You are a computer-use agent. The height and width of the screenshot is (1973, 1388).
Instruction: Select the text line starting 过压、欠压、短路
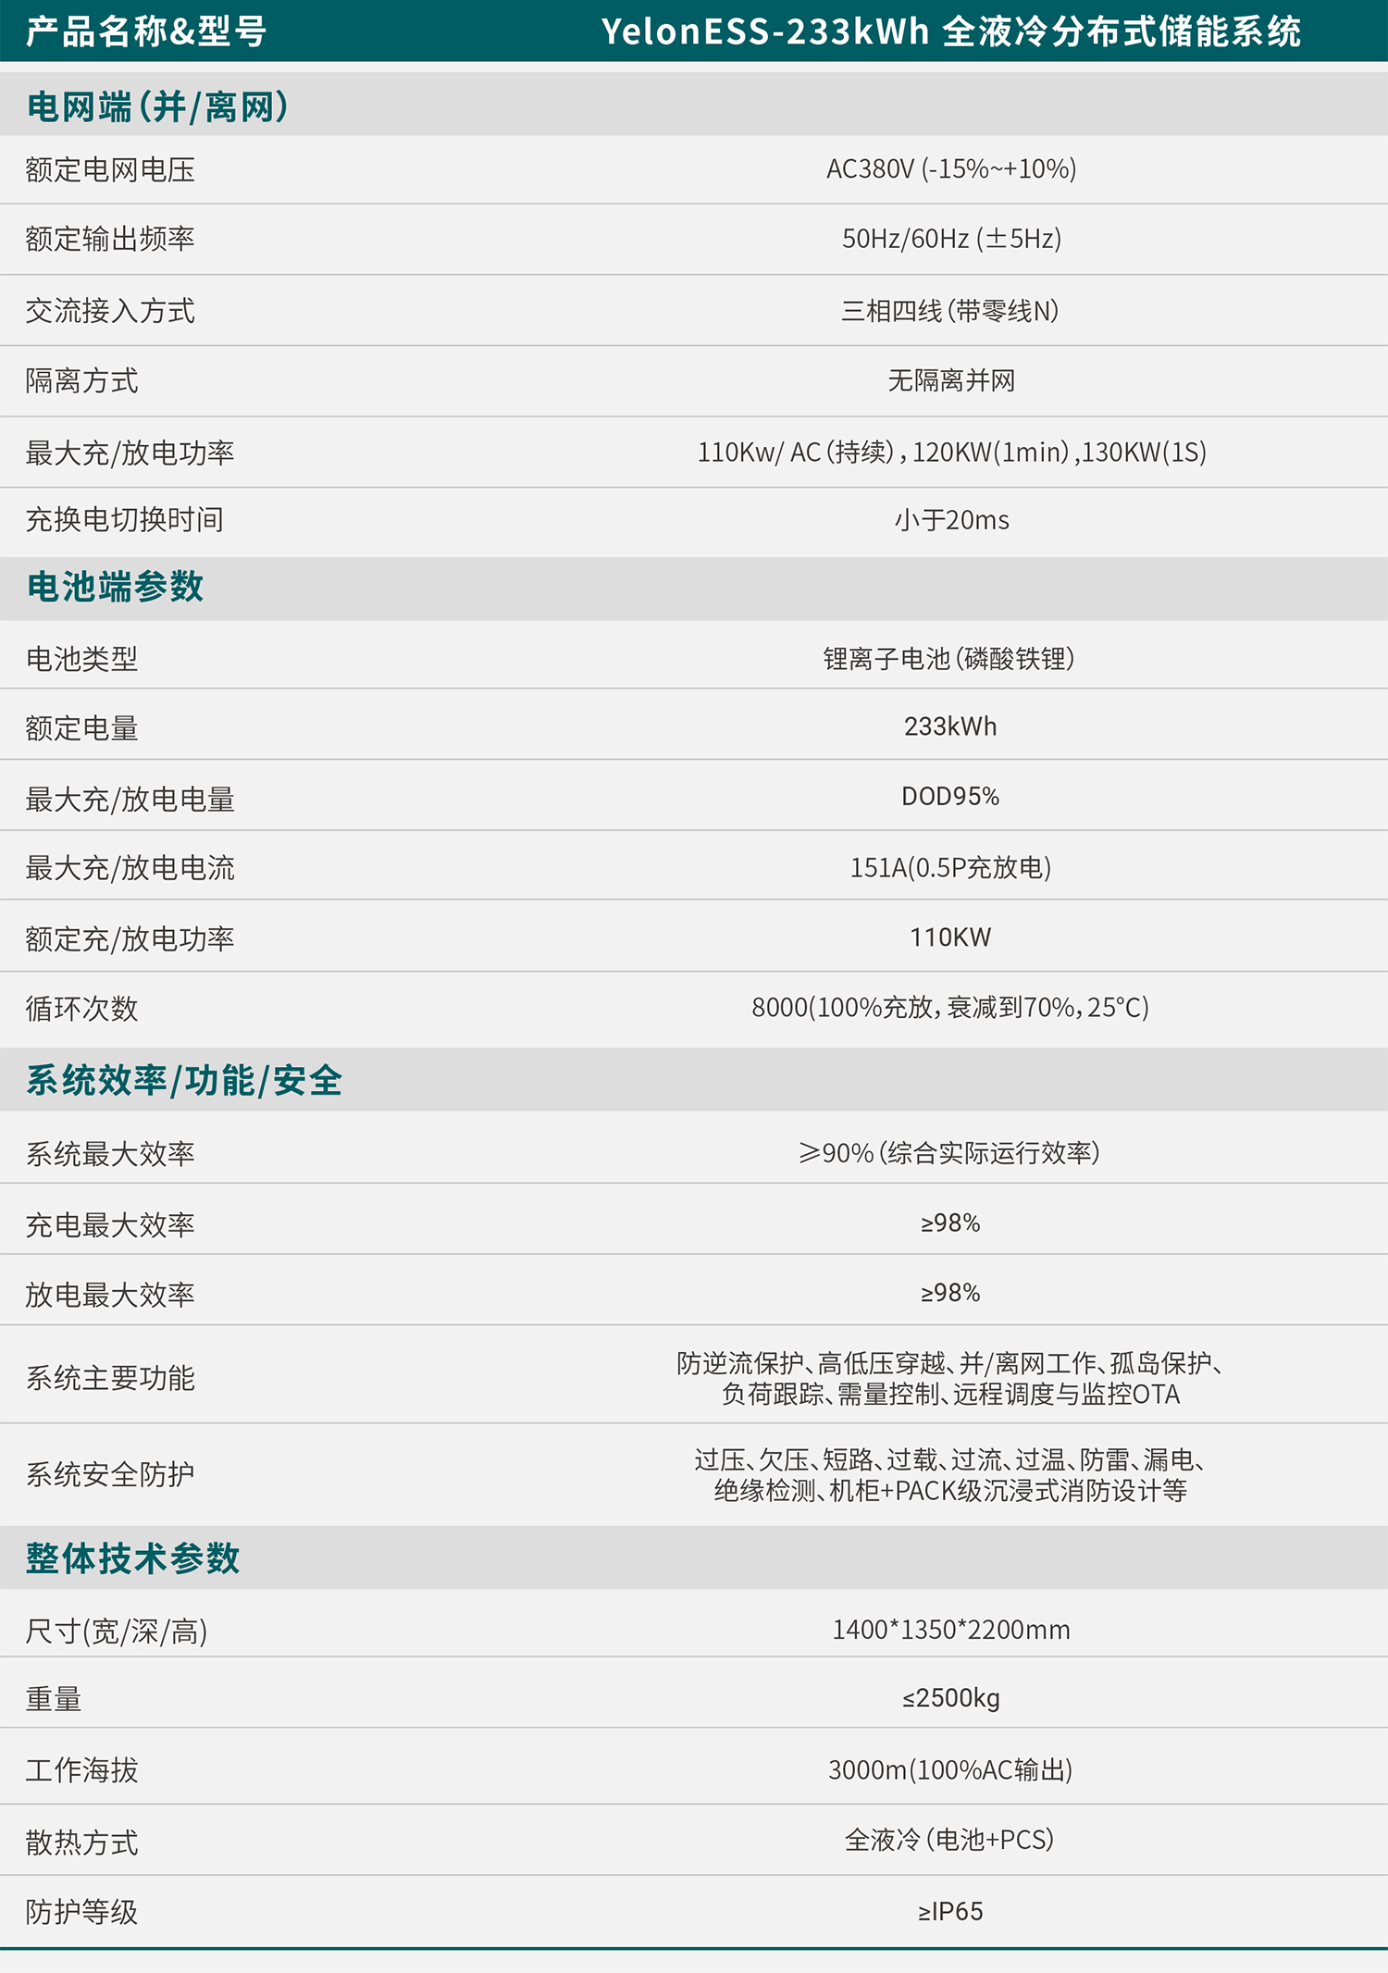coord(950,1460)
